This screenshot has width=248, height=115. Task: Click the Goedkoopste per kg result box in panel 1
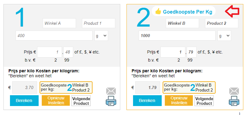66,87
